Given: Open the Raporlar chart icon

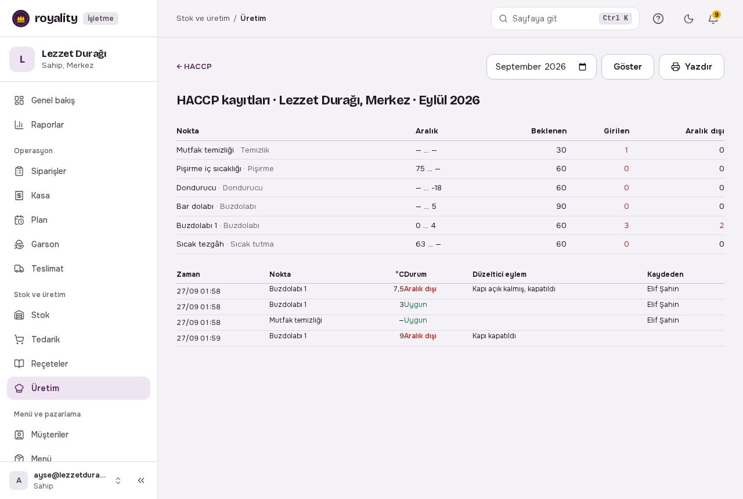Looking at the screenshot, I should [x=19, y=125].
